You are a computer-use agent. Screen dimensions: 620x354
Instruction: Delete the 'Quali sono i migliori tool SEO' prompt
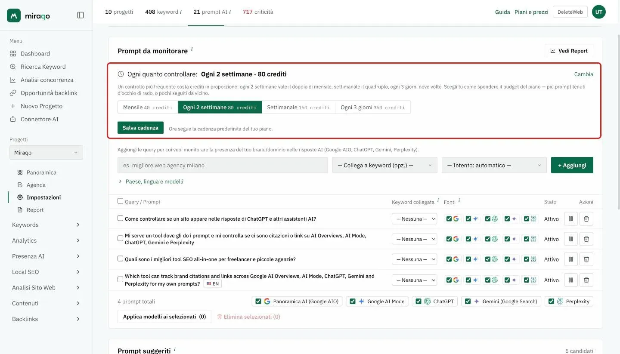[586, 259]
